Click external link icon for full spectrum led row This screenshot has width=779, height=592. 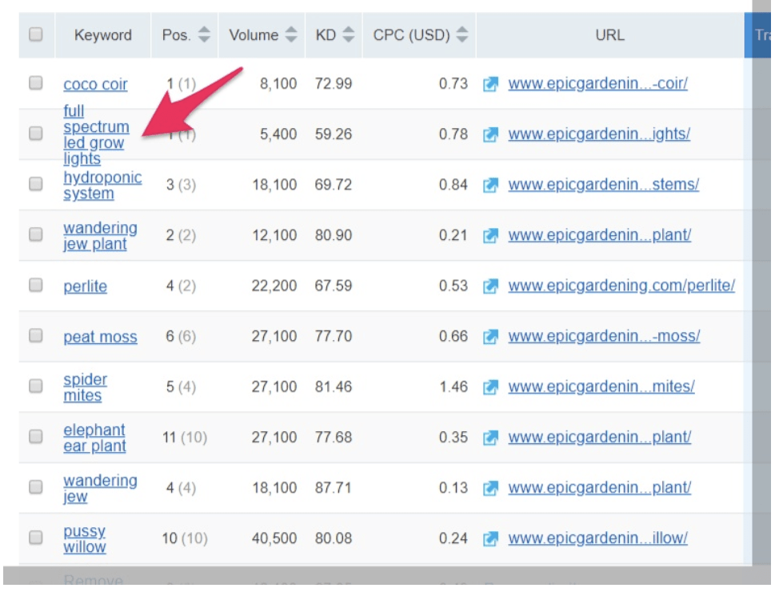pos(490,134)
